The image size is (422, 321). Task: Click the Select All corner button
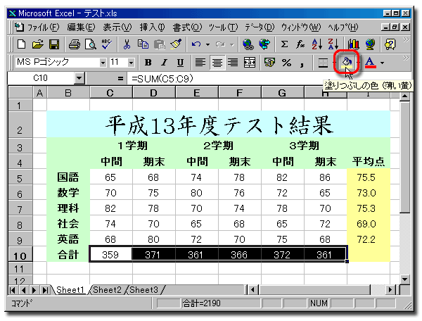(x=20, y=92)
